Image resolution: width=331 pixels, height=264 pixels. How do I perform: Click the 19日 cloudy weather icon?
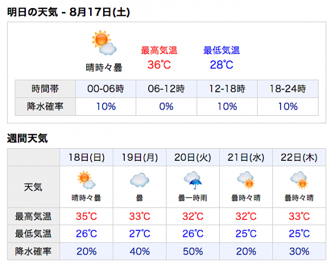[x=139, y=180]
